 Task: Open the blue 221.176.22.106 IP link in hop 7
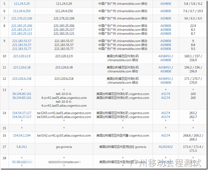point(22,19)
